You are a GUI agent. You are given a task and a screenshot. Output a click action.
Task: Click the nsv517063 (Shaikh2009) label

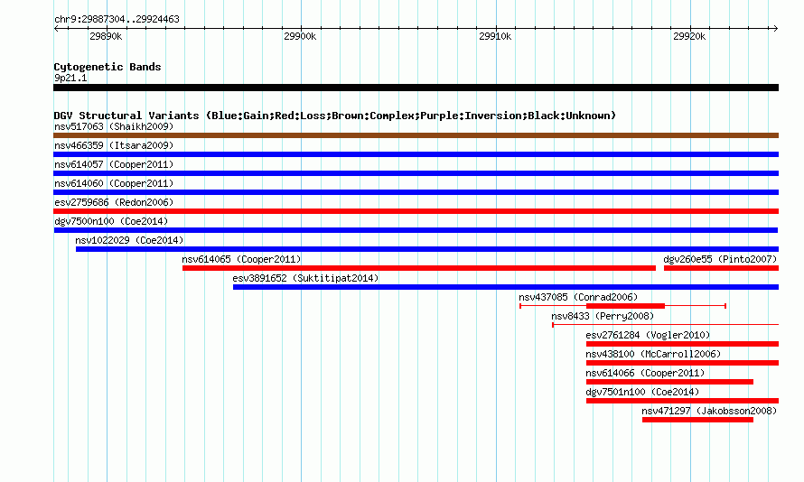[114, 126]
